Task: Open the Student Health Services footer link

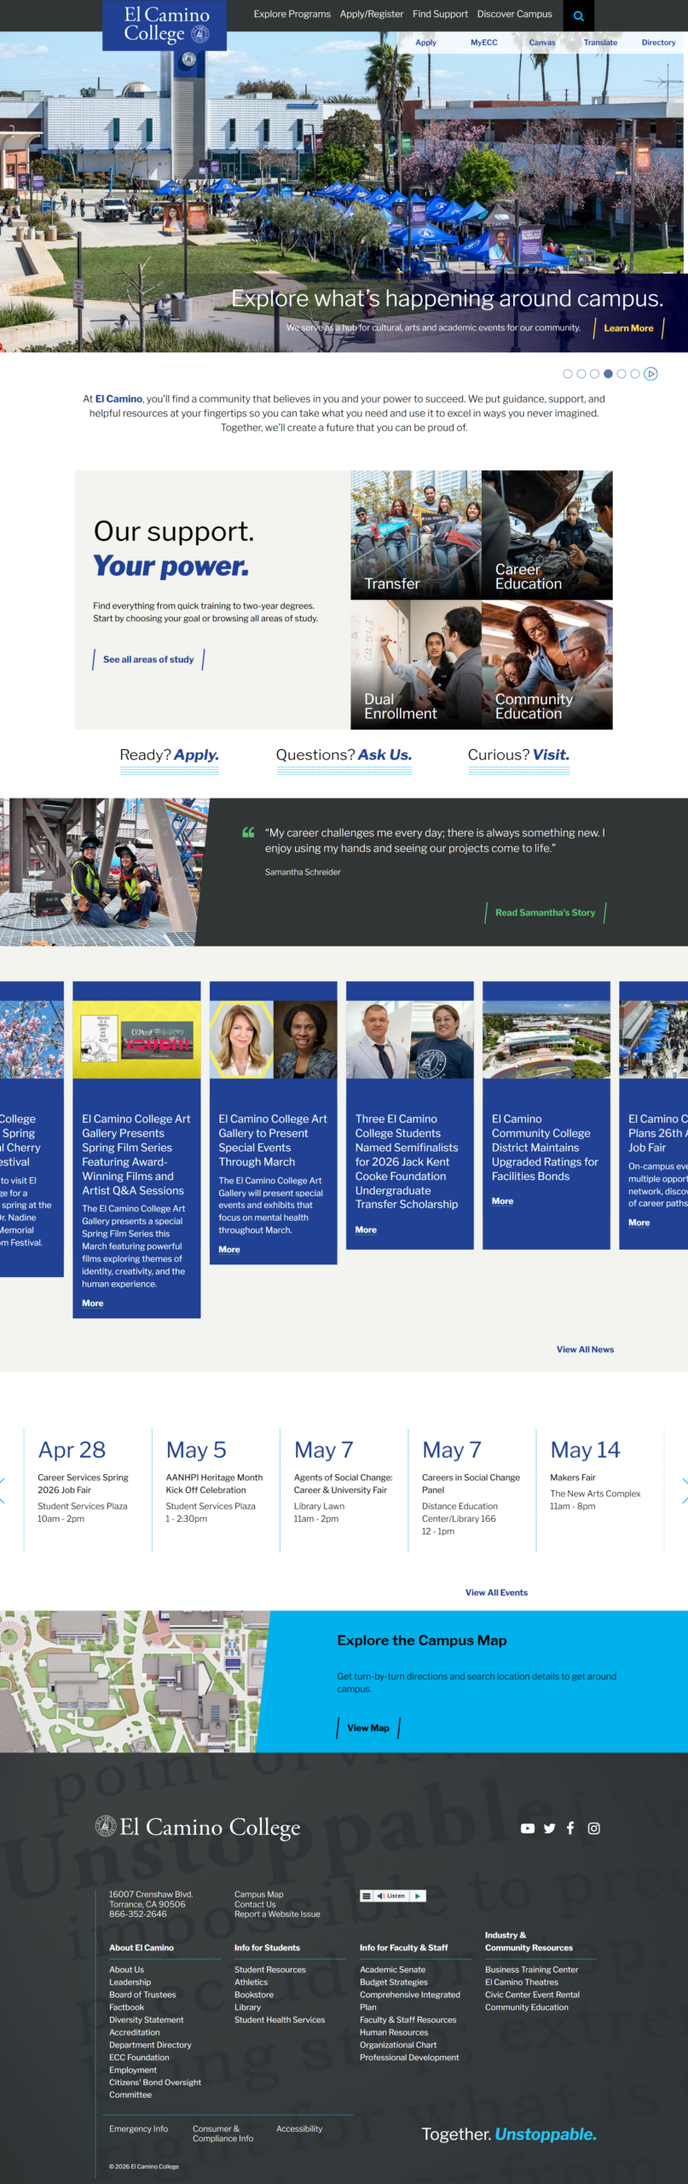Action: (x=280, y=2019)
